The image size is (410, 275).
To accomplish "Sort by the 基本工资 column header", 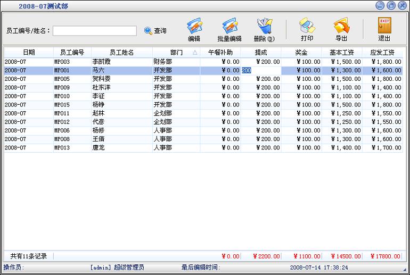I will (341, 53).
